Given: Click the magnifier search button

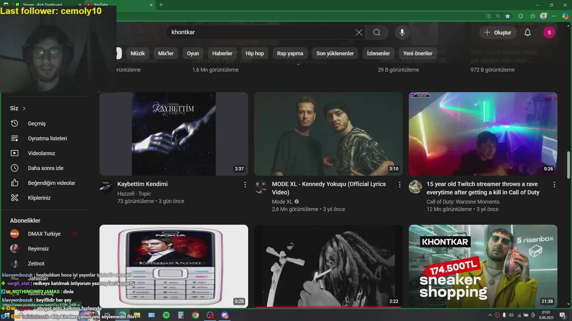Looking at the screenshot, I should point(377,33).
